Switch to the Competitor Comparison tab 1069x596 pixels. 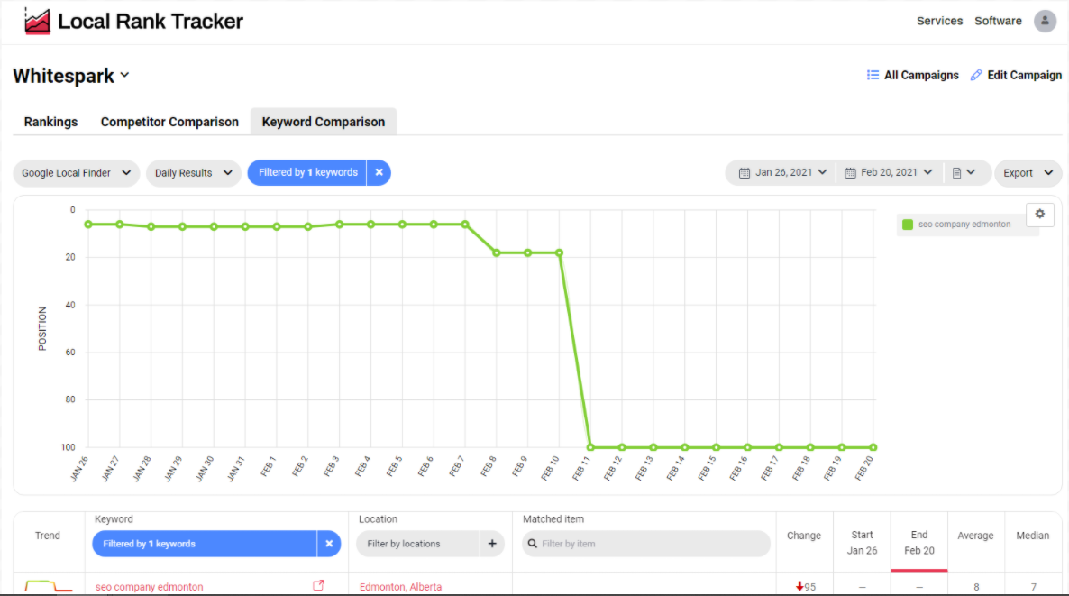169,122
